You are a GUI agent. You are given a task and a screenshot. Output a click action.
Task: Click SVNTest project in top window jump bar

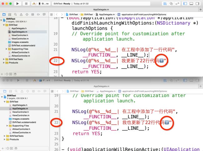[72, 15]
